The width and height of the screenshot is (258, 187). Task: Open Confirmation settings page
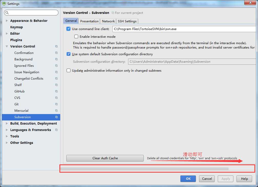coord(24,53)
